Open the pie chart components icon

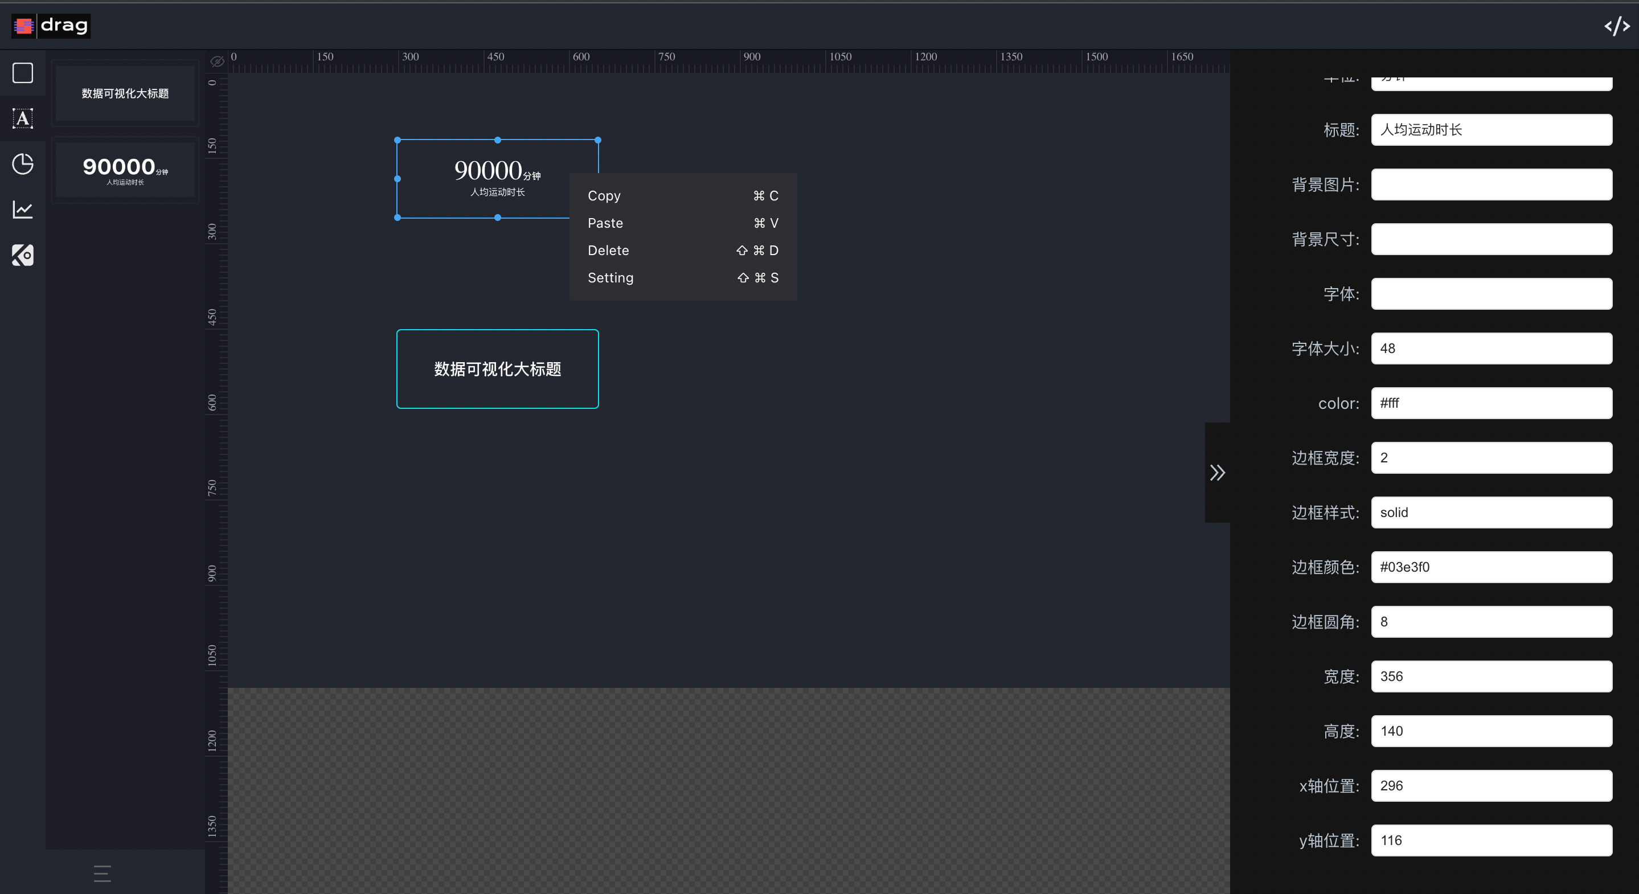coord(23,164)
